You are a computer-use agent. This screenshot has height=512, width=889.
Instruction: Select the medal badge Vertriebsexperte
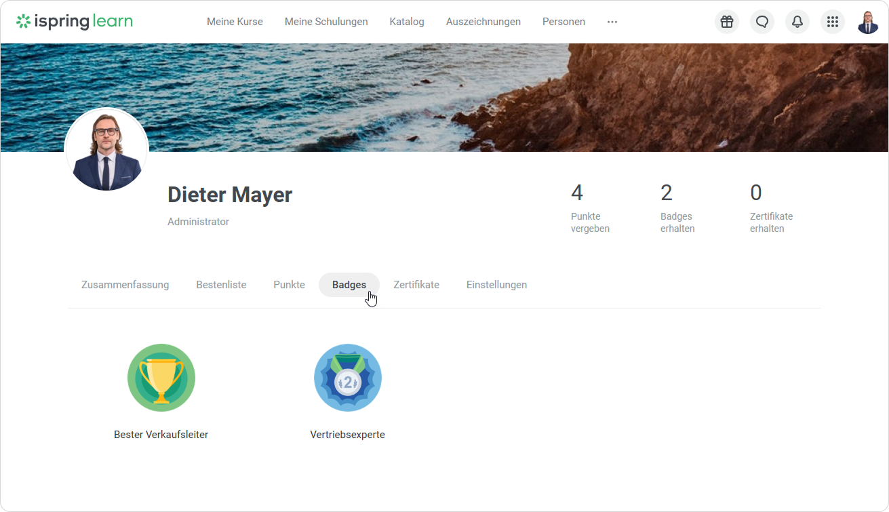(348, 378)
